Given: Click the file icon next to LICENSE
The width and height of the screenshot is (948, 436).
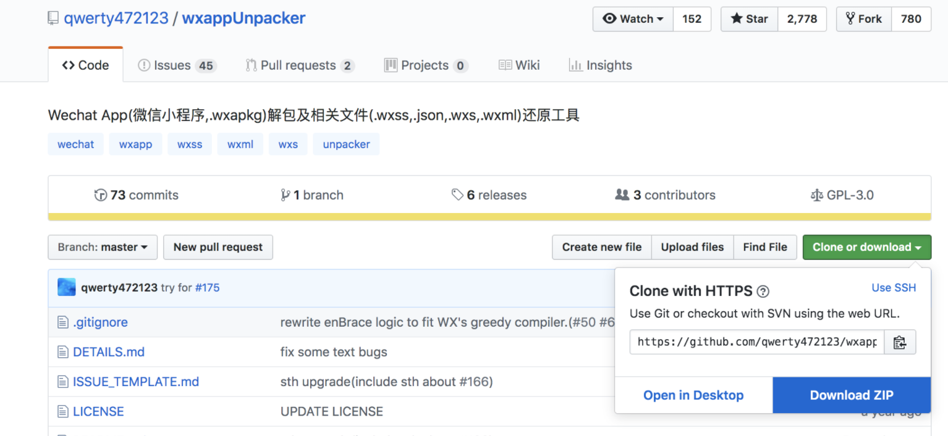Looking at the screenshot, I should point(62,411).
